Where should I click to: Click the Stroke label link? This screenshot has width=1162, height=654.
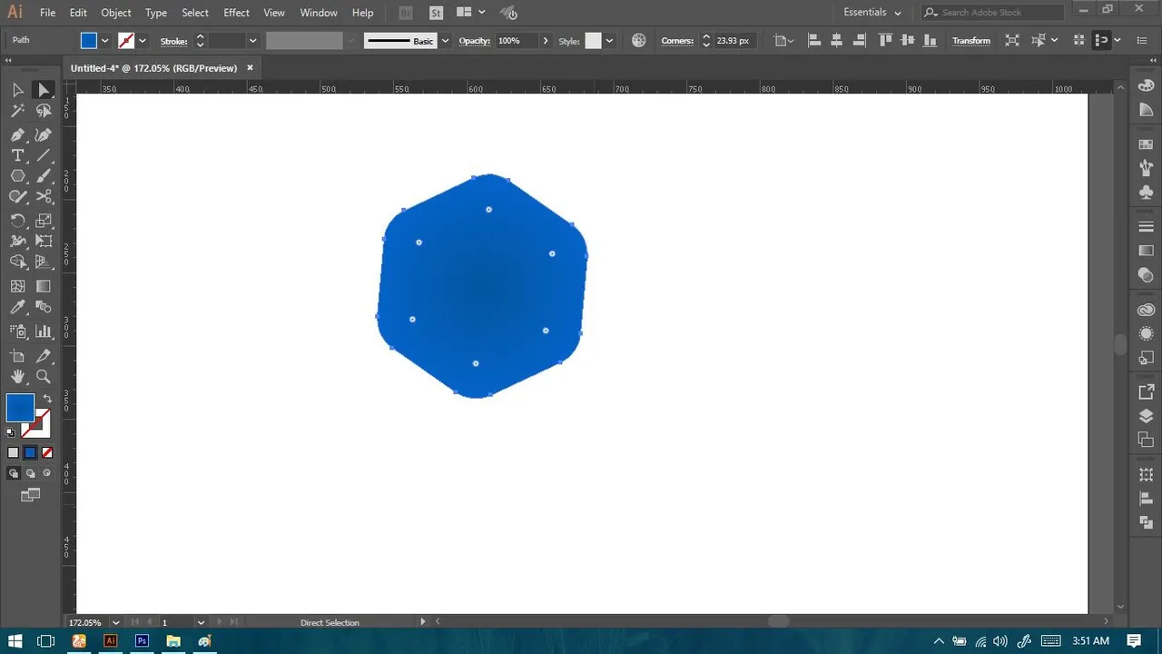coord(173,41)
